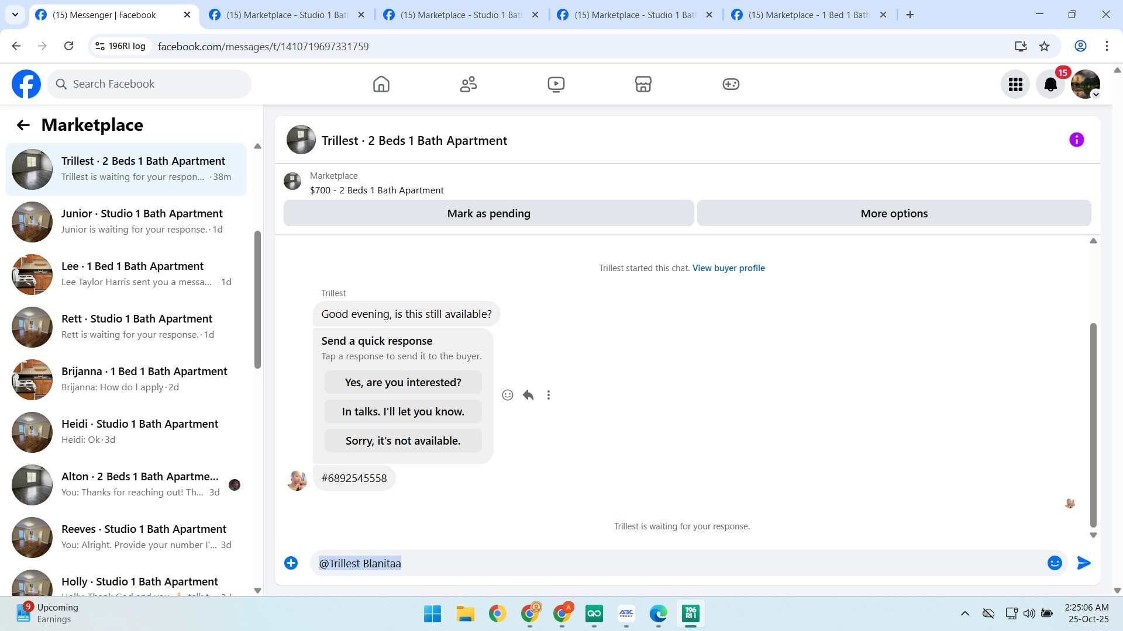Open Heidi Studio 1 Bath conversation
Viewport: 1123px width, 631px height.
pyautogui.click(x=126, y=432)
